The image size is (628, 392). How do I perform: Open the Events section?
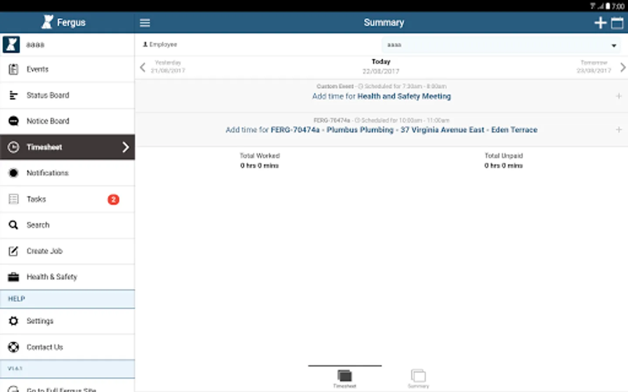(37, 69)
